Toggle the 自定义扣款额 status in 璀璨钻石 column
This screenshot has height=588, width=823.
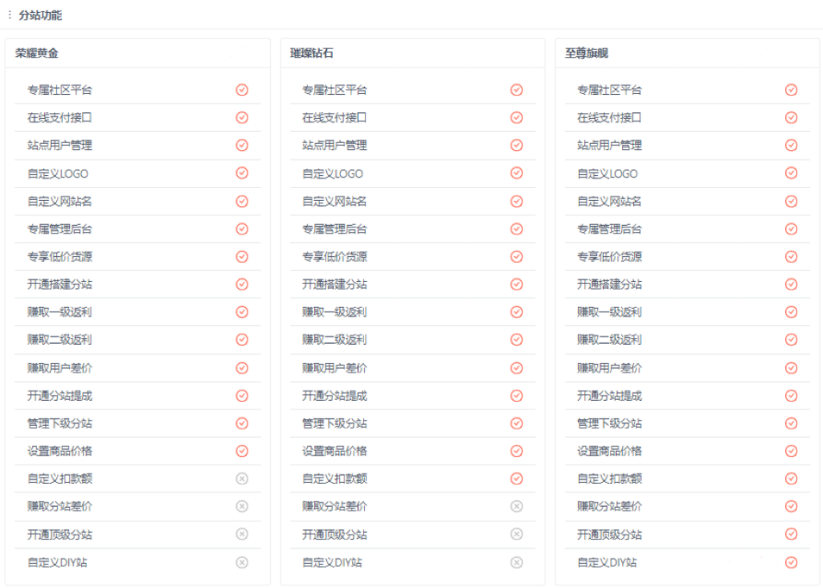(x=516, y=478)
